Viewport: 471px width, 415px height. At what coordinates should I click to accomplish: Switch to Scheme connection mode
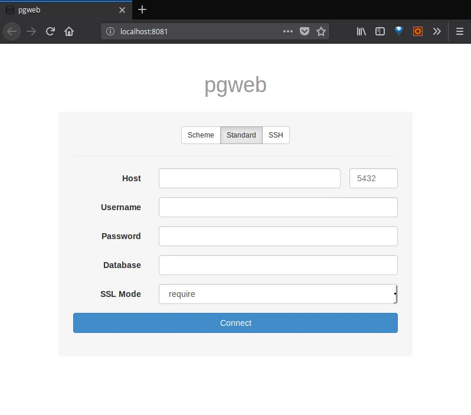201,135
